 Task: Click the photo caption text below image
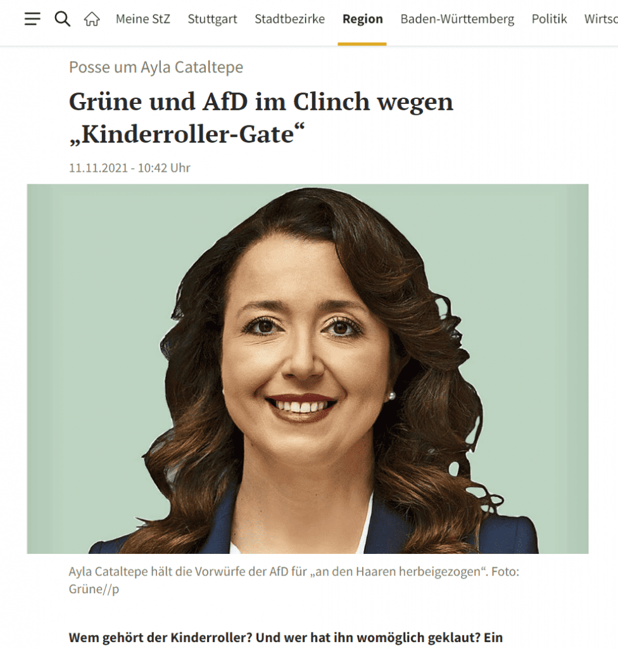294,580
